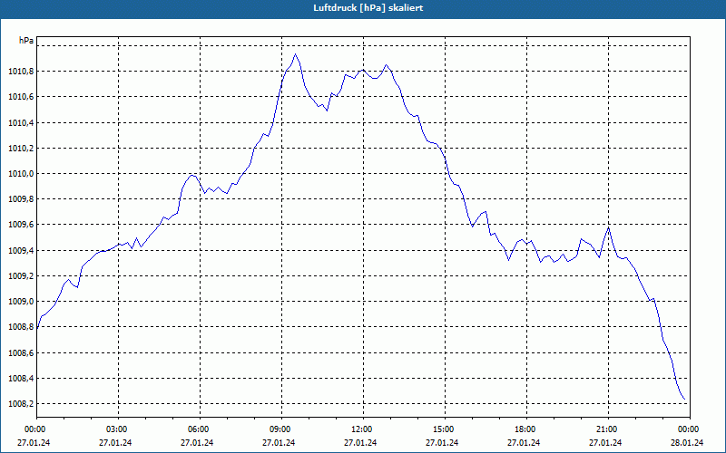Image resolution: width=726 pixels, height=453 pixels.
Task: Click the 03:00 time label
Action: [x=119, y=429]
